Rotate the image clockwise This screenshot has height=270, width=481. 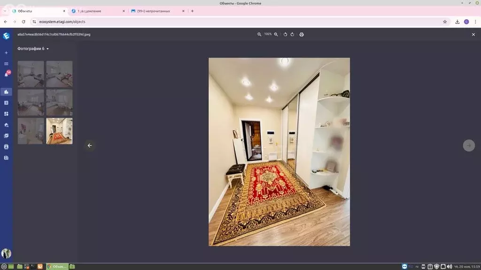293,34
